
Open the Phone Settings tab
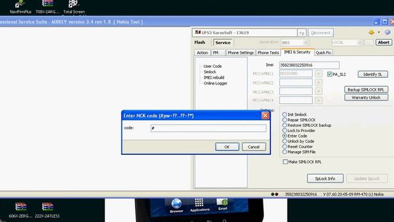[241, 52]
